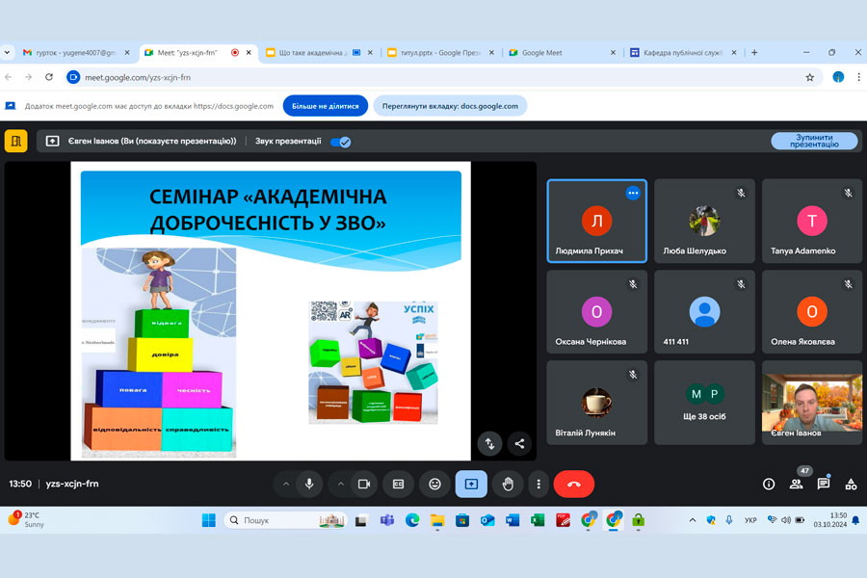867x578 pixels.
Task: Click the Windows Start button
Action: click(x=208, y=520)
